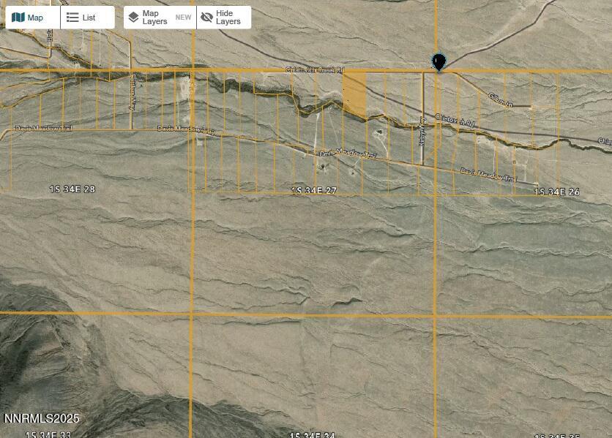The image size is (612, 438).
Task: Click the Kirby Way road label
Action: point(422,132)
